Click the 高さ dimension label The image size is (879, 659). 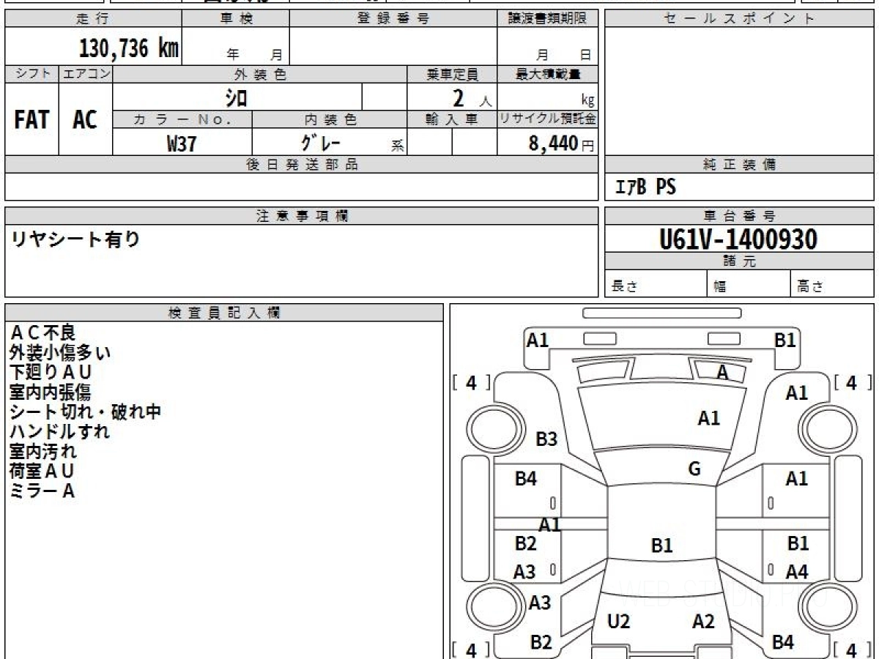[x=810, y=286]
